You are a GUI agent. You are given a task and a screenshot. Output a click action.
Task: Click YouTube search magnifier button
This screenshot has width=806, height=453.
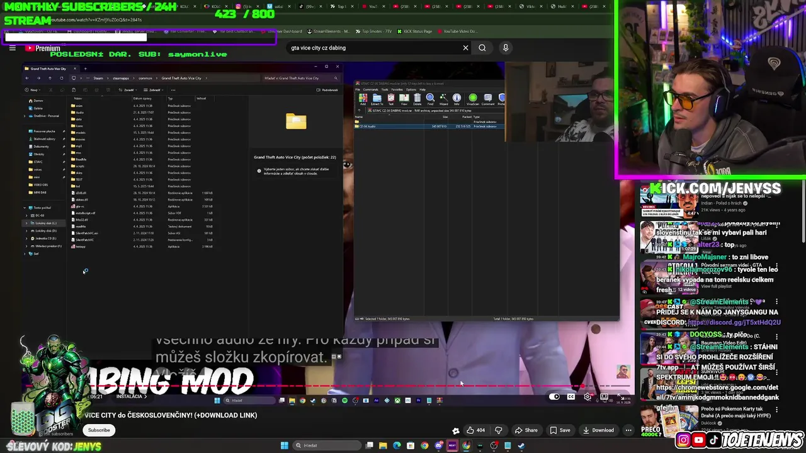(482, 48)
